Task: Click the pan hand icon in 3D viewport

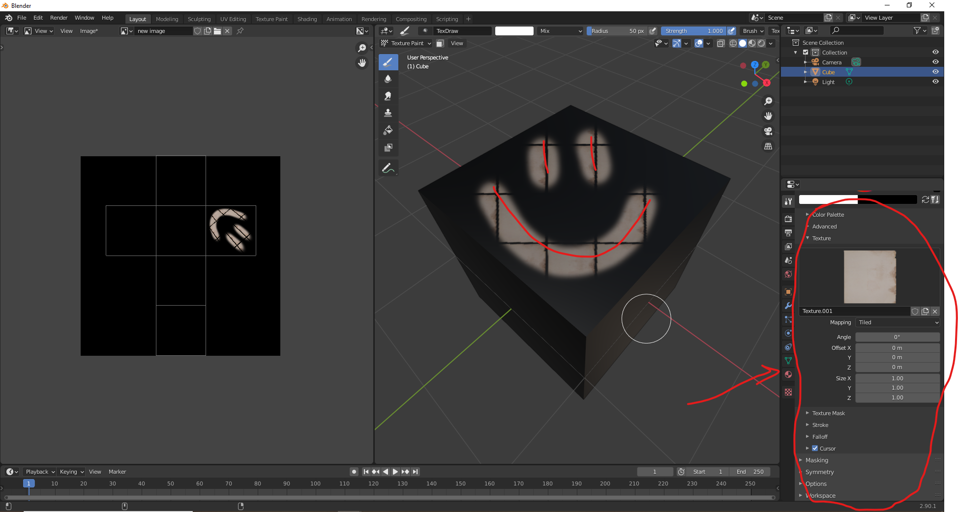Action: point(768,116)
